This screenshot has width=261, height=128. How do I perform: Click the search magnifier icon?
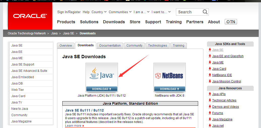pyautogui.click(x=205, y=12)
